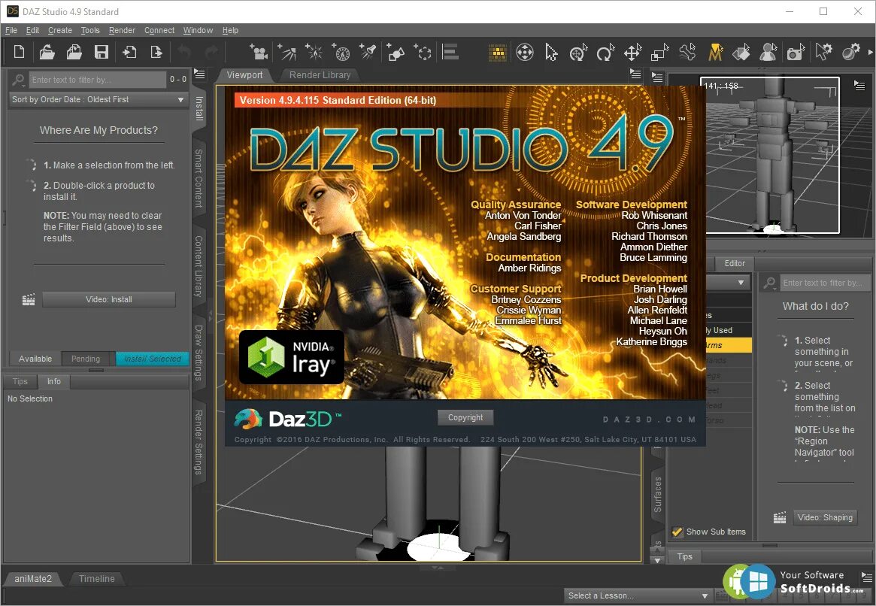
Task: Click the right pane filter text field
Action: 826,283
